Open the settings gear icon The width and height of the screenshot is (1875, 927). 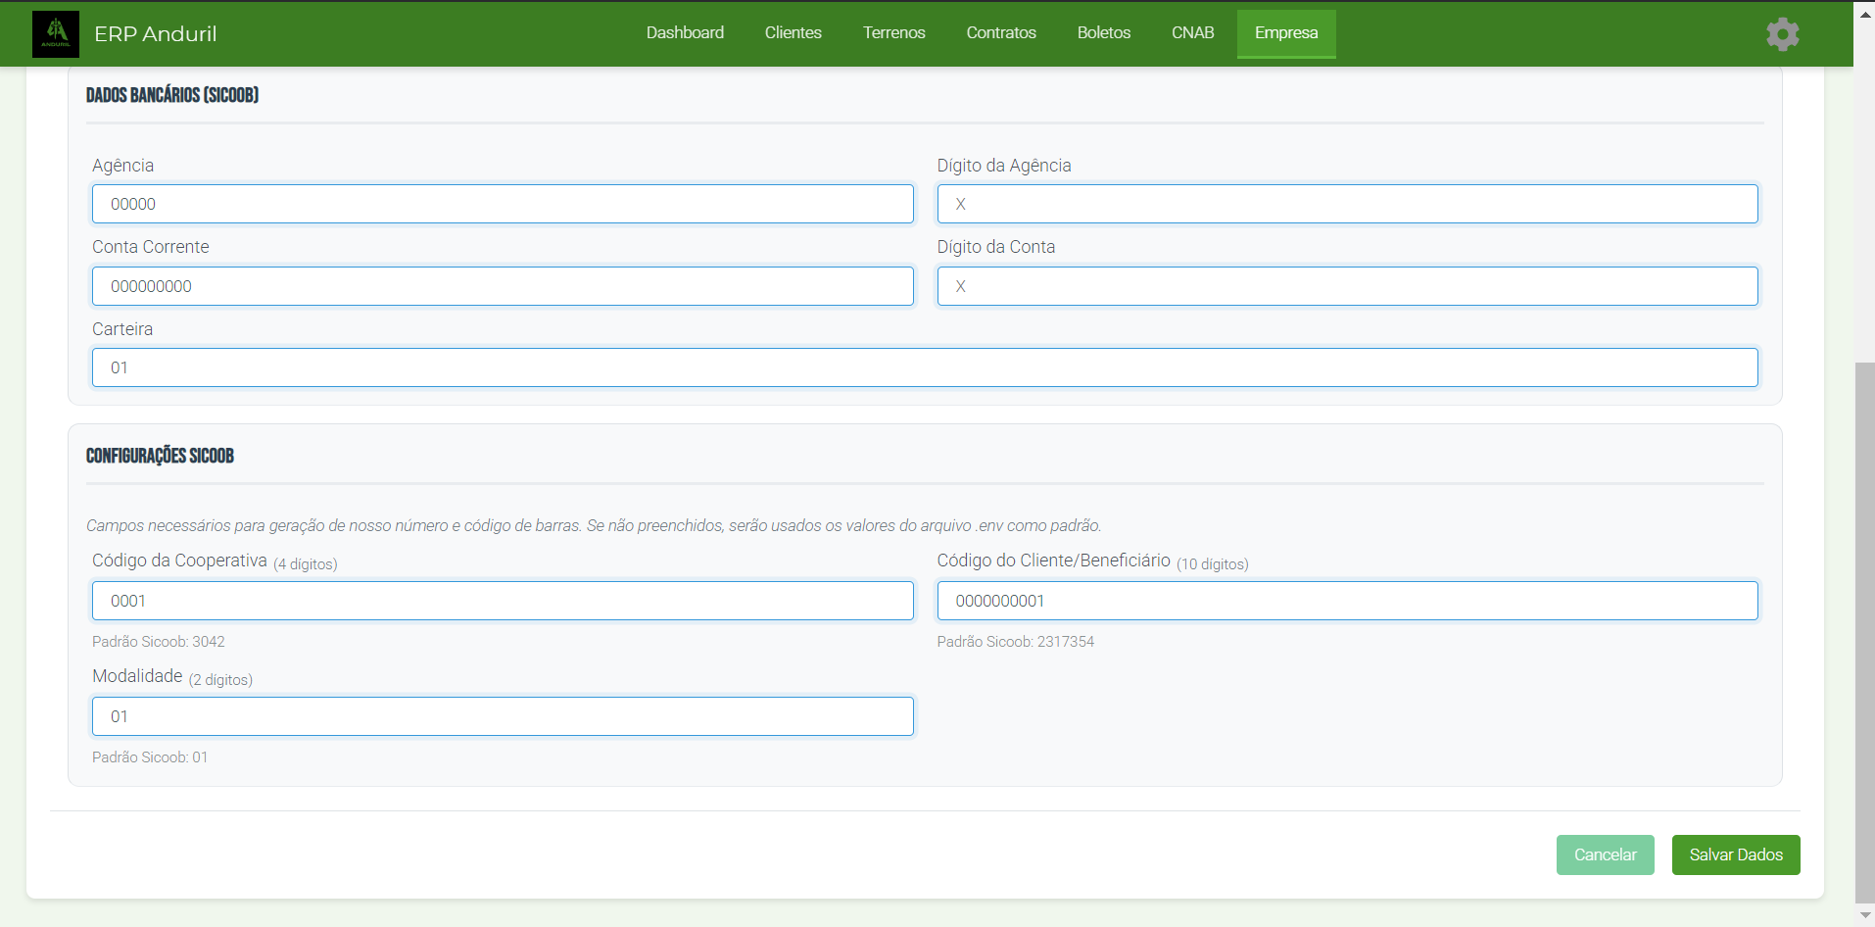pos(1782,34)
